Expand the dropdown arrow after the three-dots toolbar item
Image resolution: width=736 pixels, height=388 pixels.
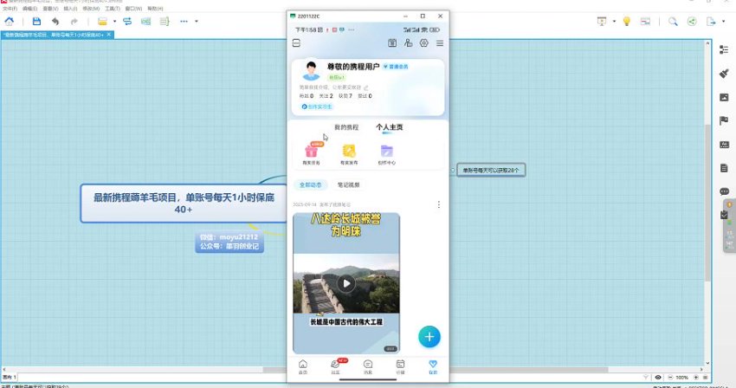pos(197,21)
